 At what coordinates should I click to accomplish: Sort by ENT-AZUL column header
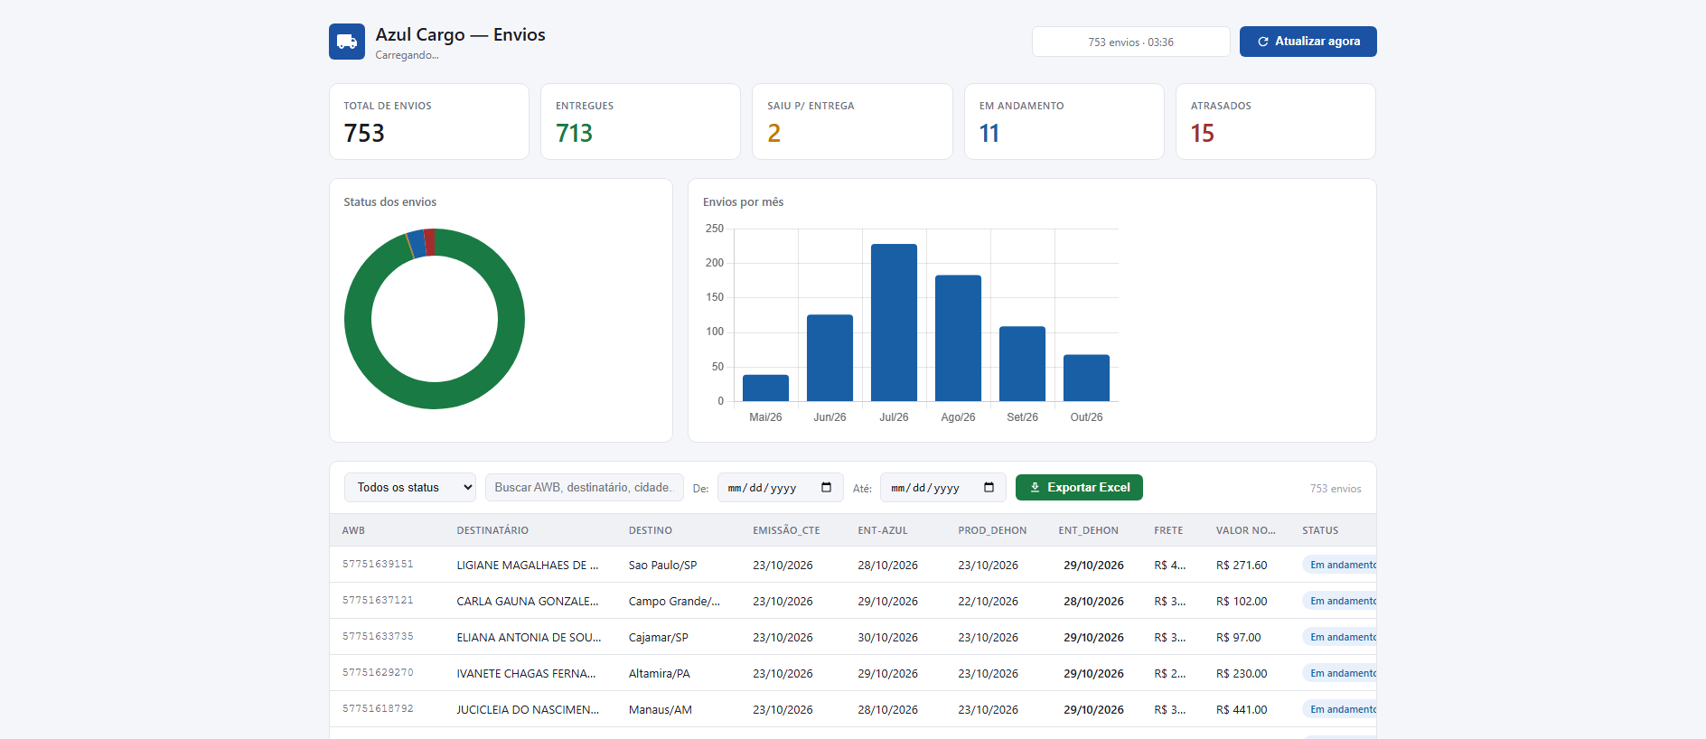(x=883, y=531)
